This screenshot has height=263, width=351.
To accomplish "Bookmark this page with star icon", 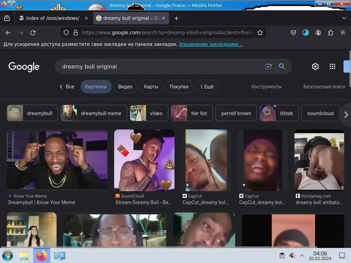I will pyautogui.click(x=260, y=33).
